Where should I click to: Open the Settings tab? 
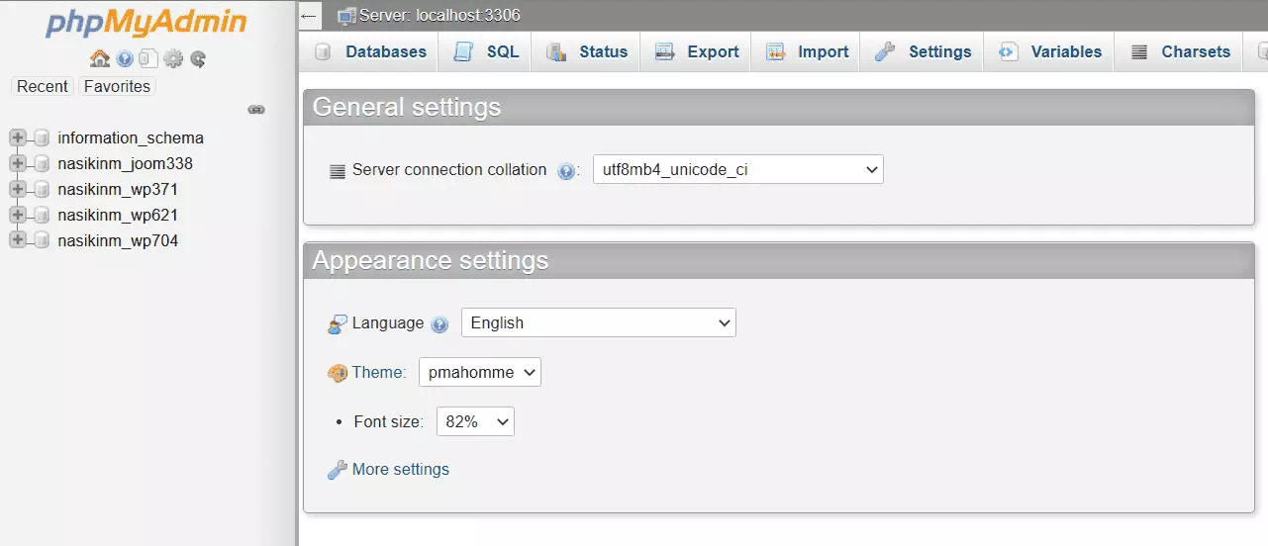click(923, 52)
